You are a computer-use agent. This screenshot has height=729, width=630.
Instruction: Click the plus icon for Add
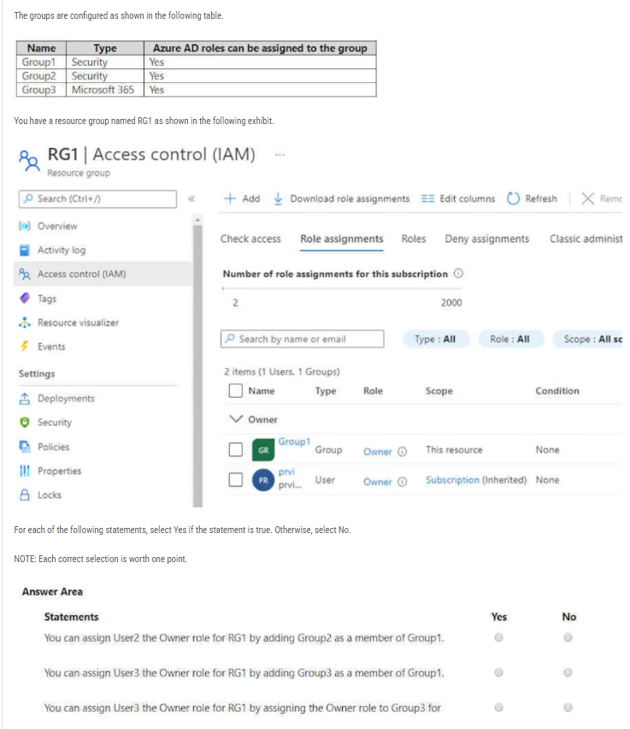pos(230,199)
